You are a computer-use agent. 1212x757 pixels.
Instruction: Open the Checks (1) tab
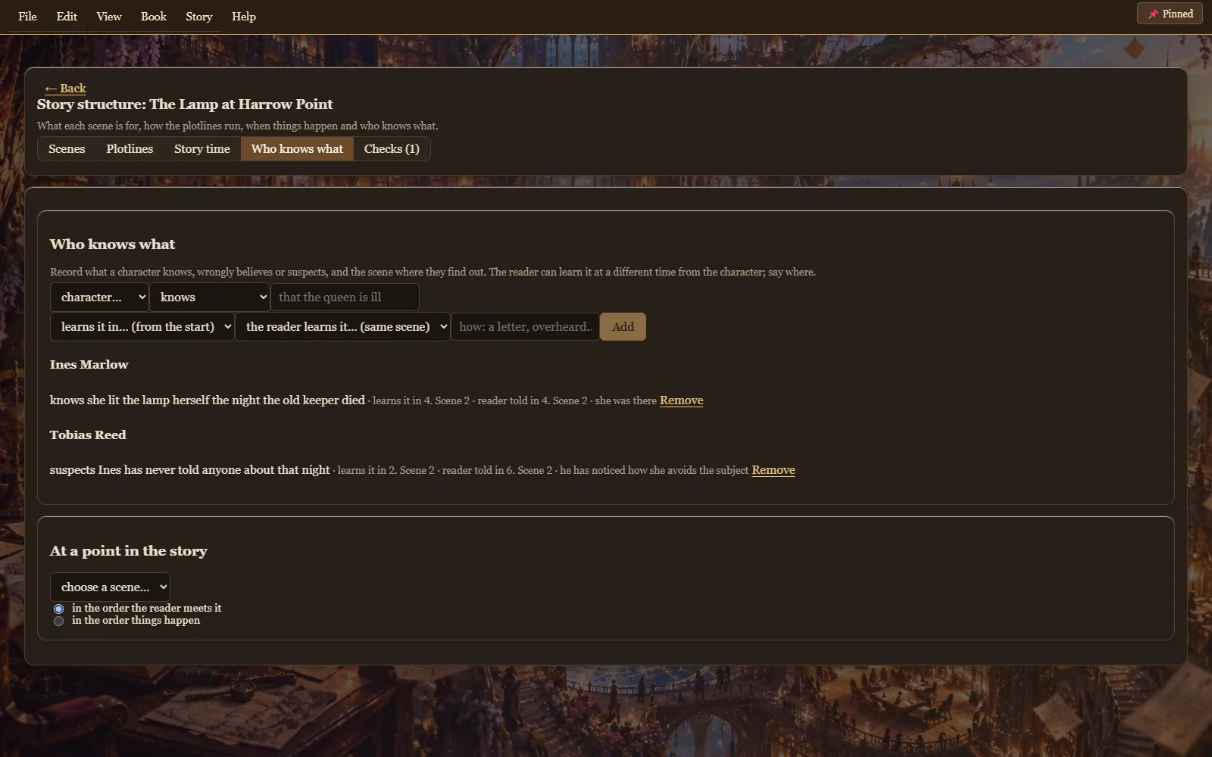[392, 149]
